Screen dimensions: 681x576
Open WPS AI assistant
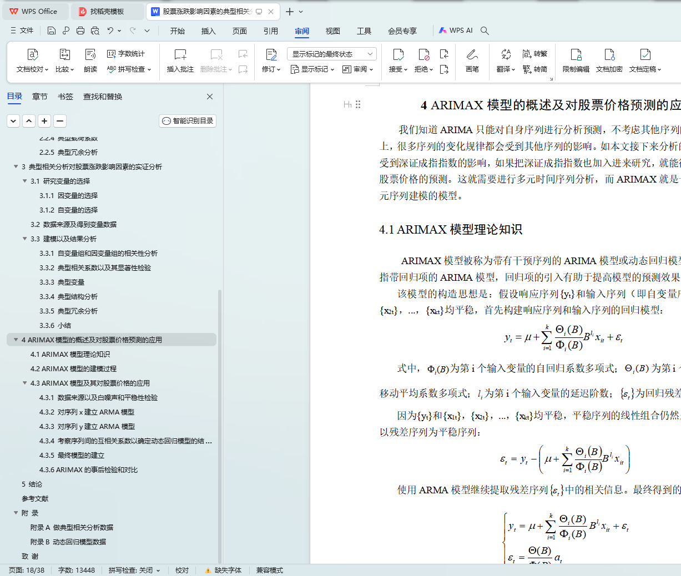point(456,31)
